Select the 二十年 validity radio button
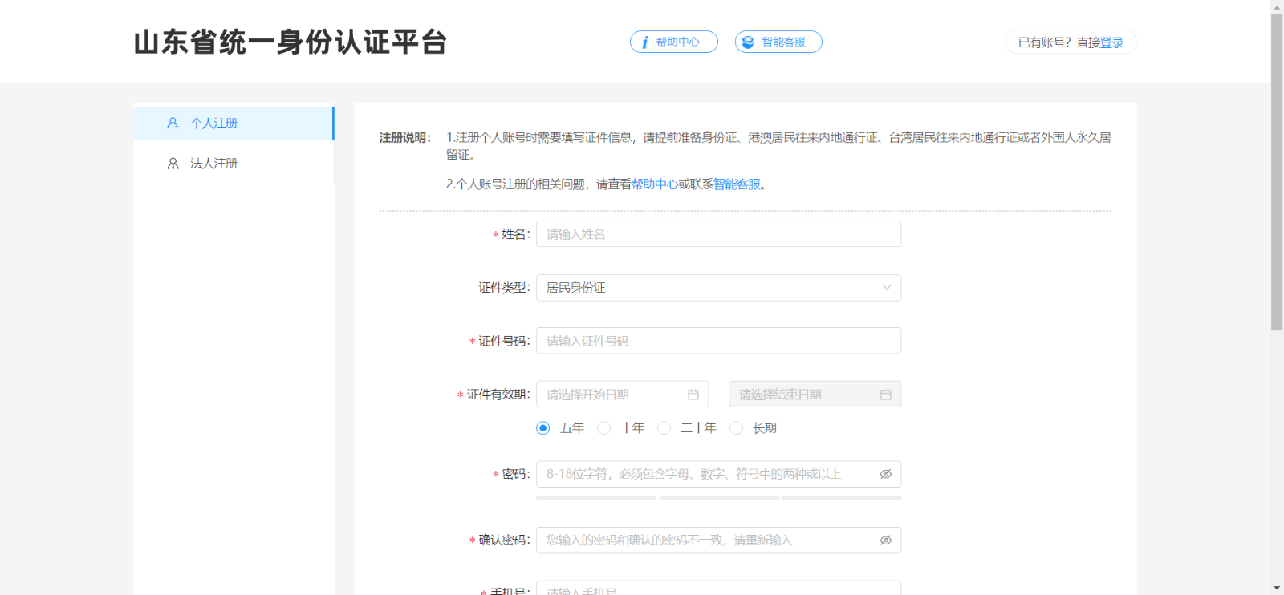Screen dimensions: 1284x595 [664, 428]
